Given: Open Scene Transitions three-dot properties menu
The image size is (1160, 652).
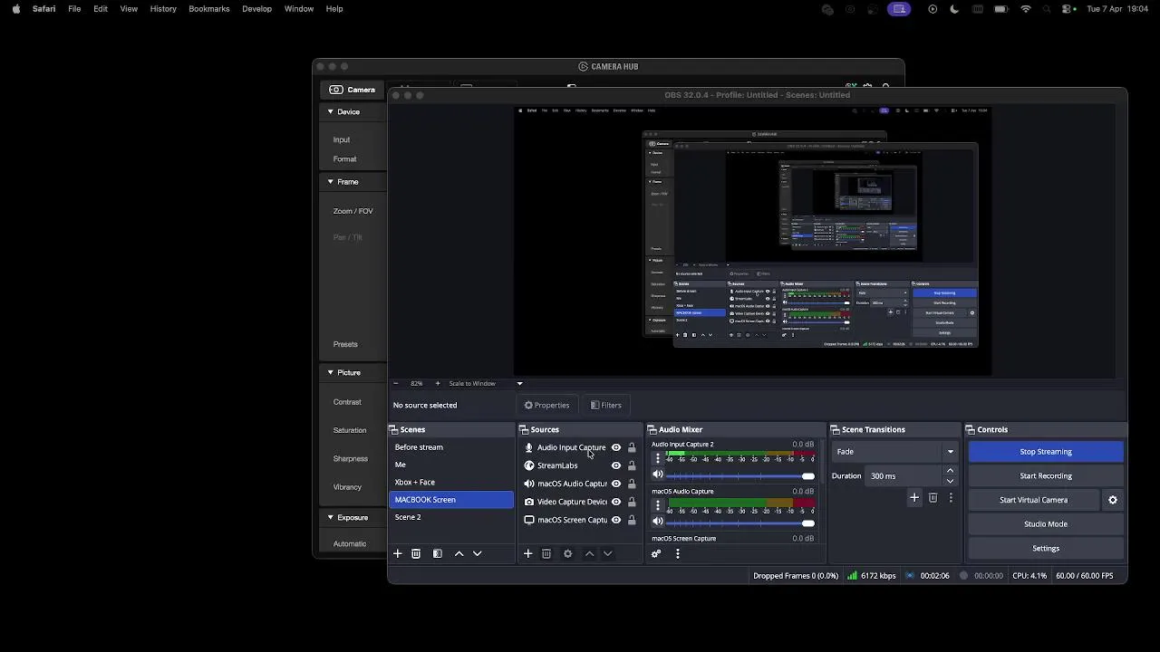Looking at the screenshot, I should (x=951, y=497).
